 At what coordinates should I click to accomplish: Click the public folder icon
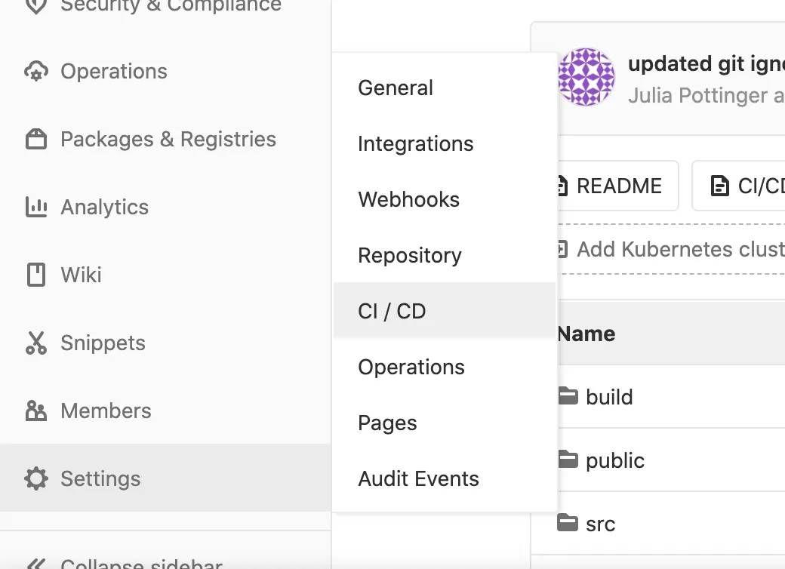(x=568, y=459)
